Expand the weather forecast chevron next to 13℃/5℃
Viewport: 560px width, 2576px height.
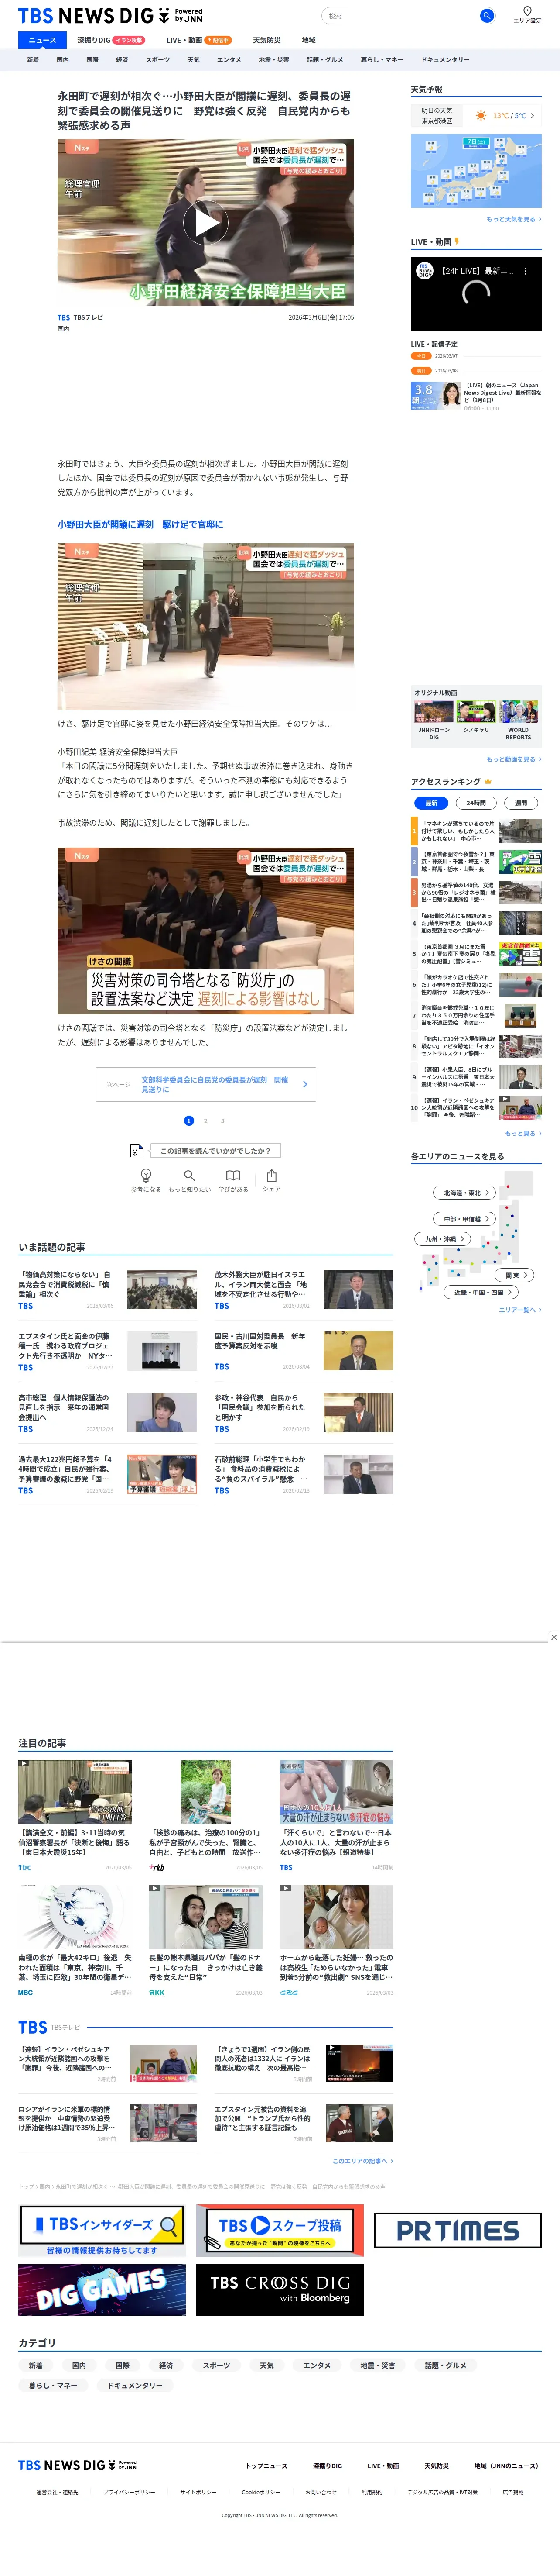click(532, 116)
